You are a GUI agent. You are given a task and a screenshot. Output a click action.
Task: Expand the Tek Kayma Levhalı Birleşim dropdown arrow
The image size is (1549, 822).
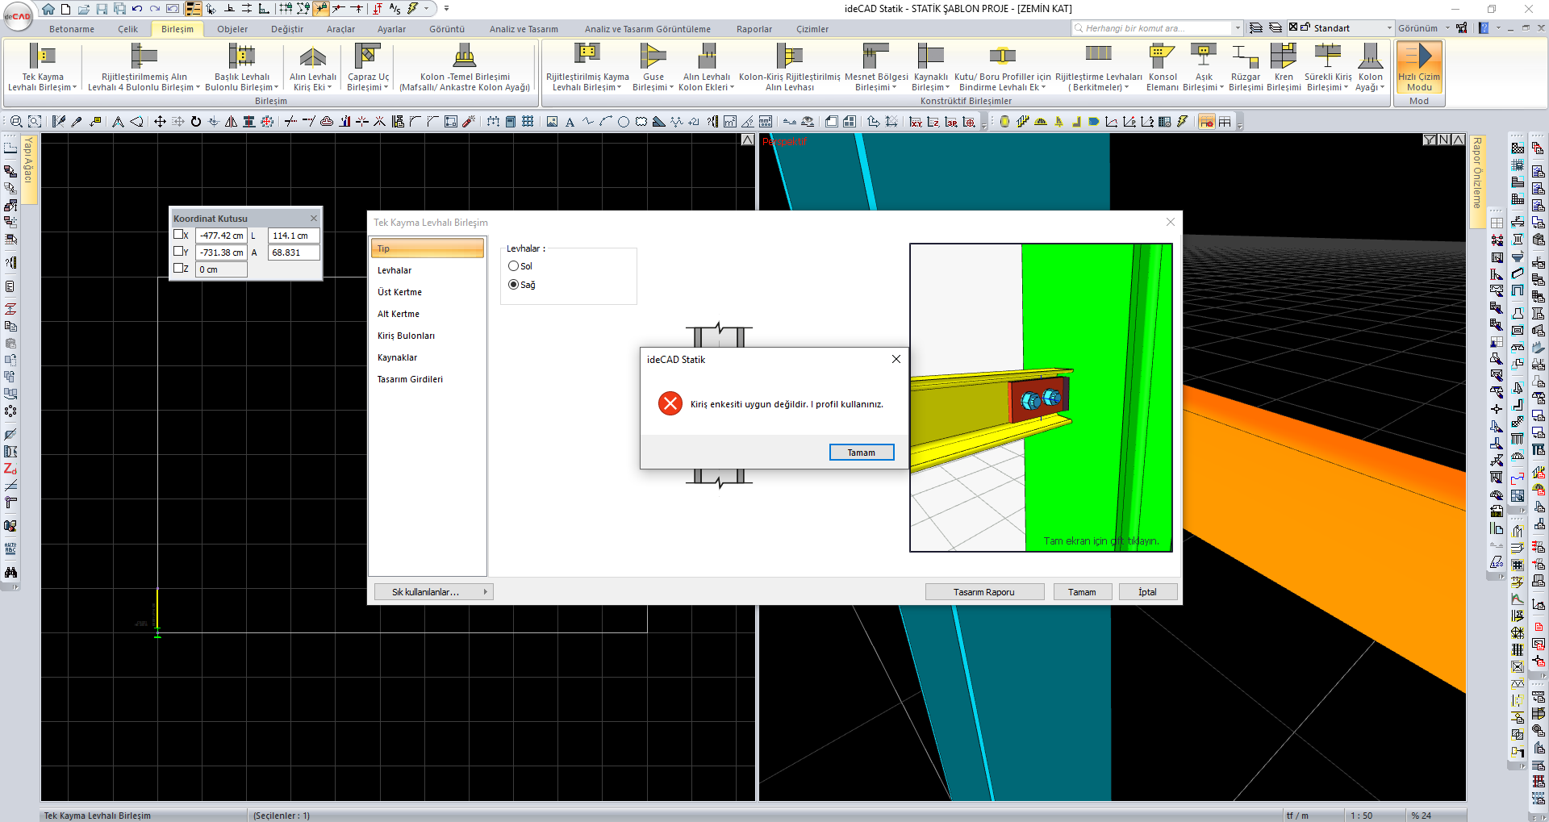pyautogui.click(x=75, y=88)
